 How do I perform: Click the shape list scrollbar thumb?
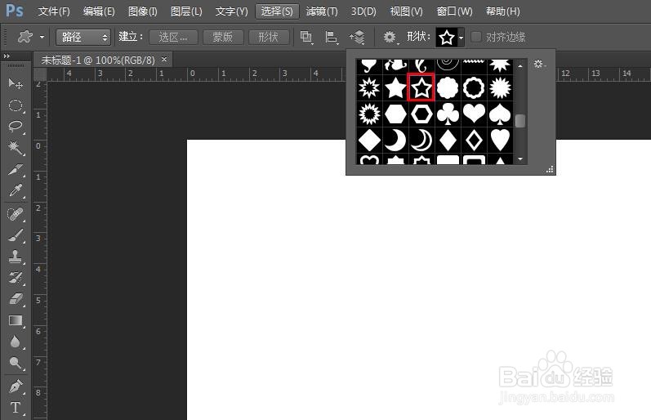click(520, 121)
